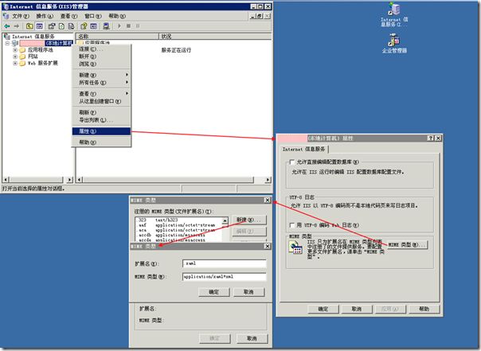Choose 断开 in the context menu

tap(101, 57)
